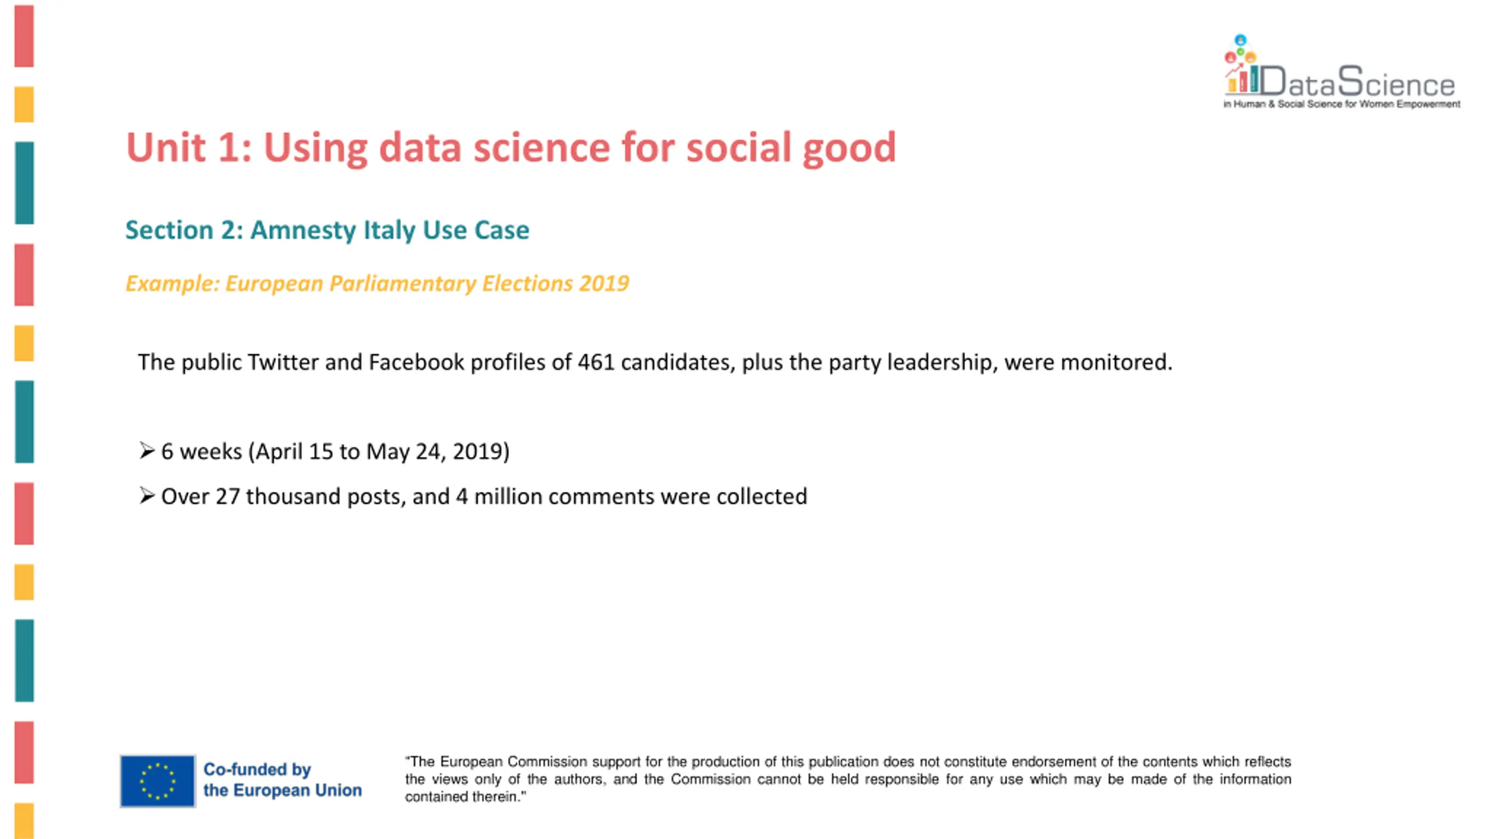Click the European Union flag emblem
1492x839 pixels.
point(157,781)
